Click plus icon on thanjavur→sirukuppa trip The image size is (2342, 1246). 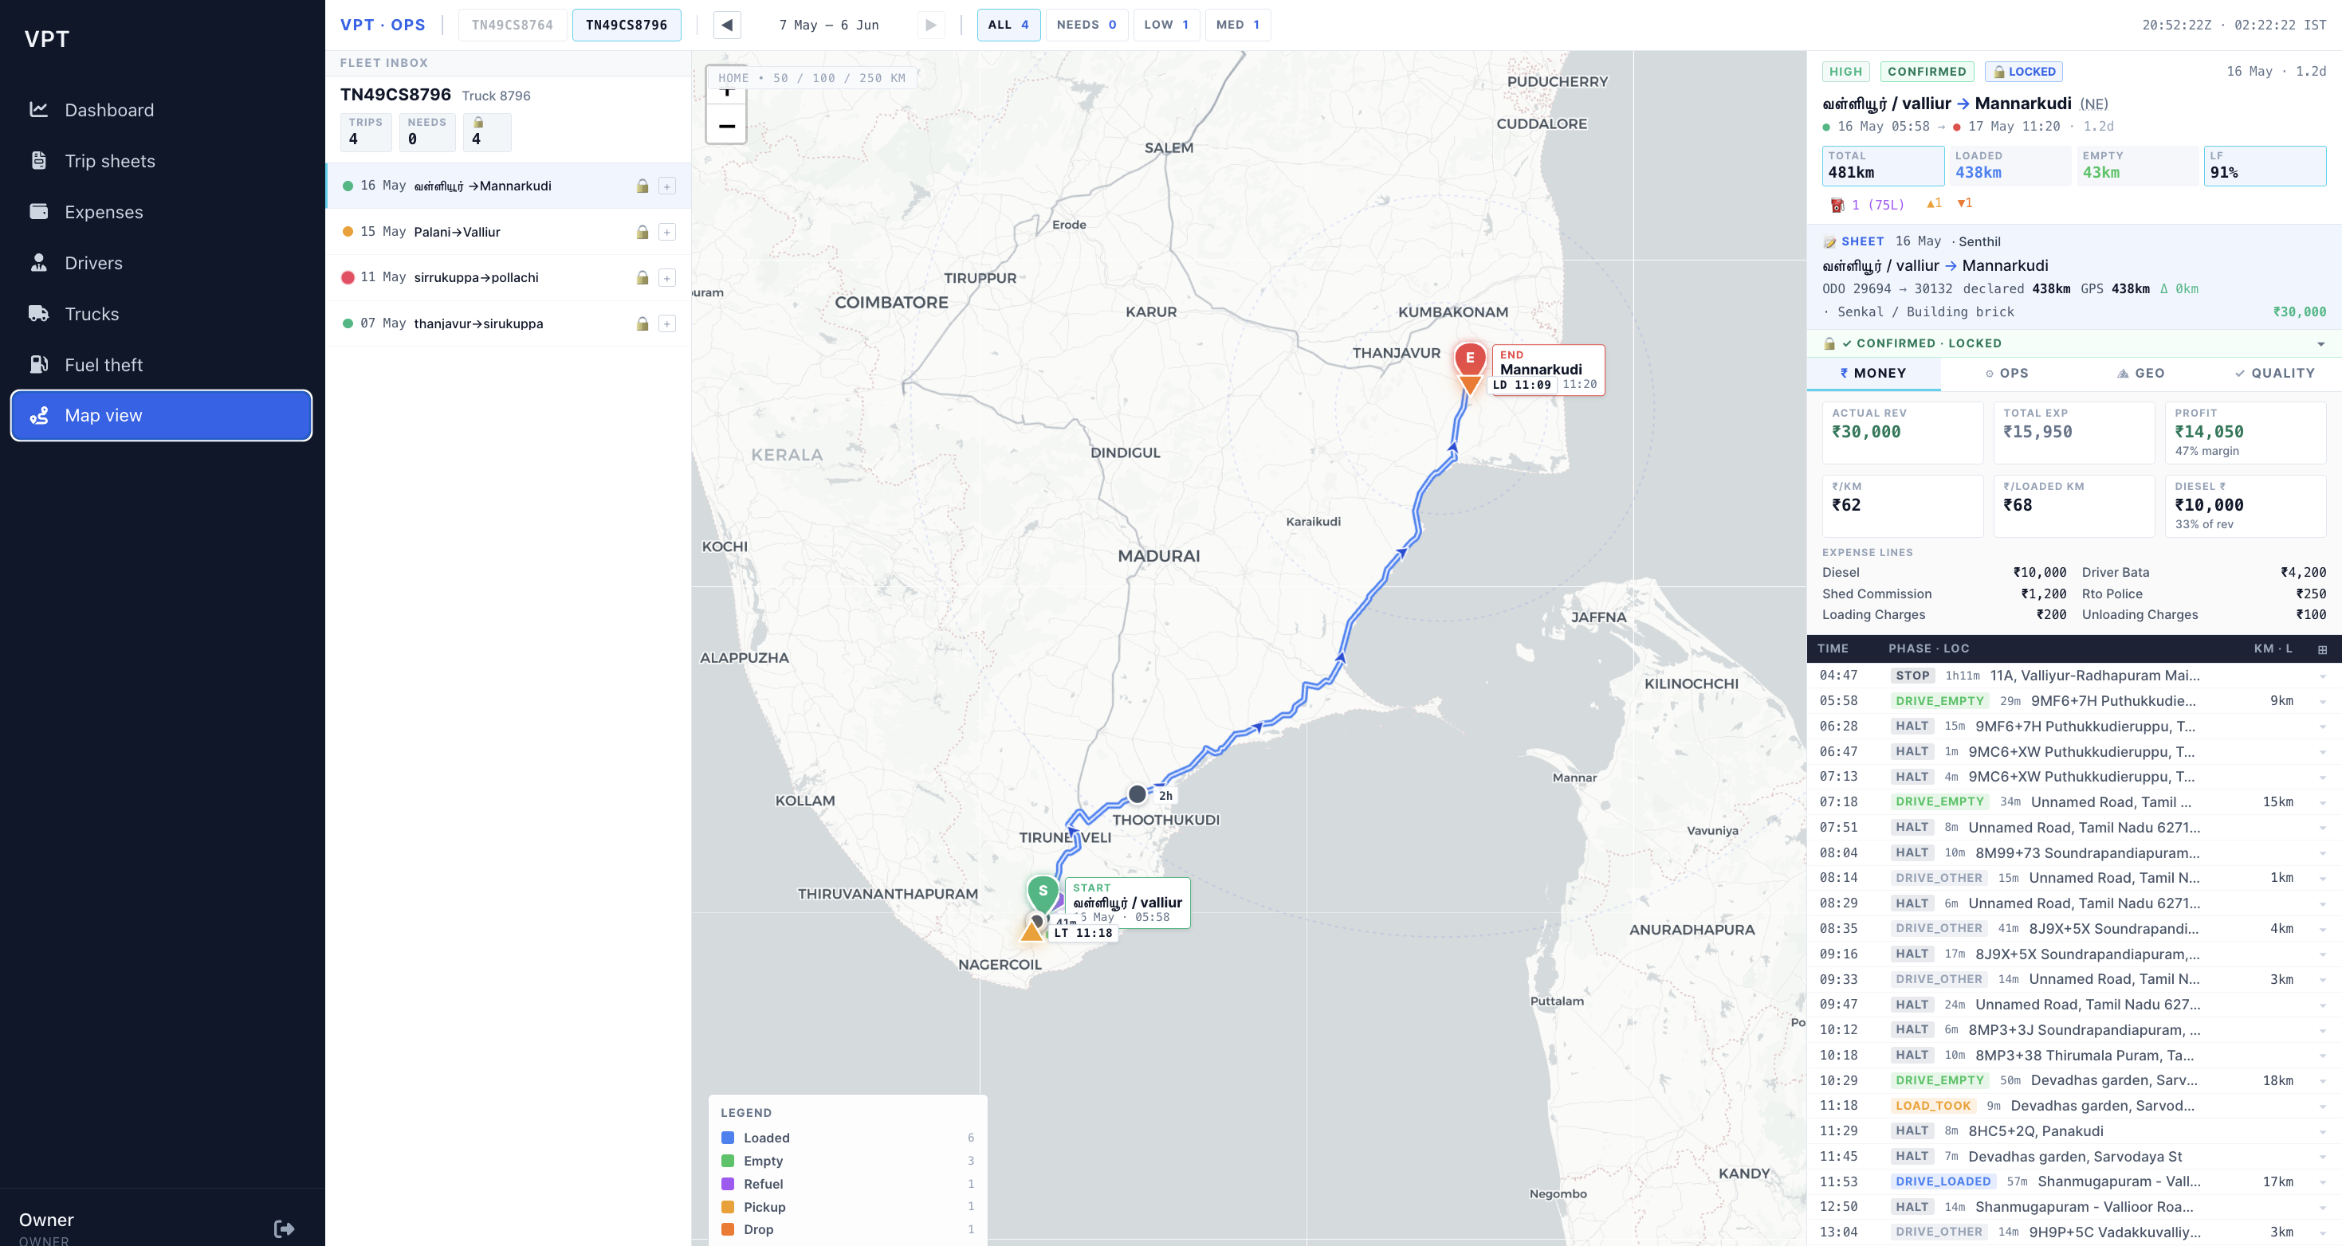(666, 323)
